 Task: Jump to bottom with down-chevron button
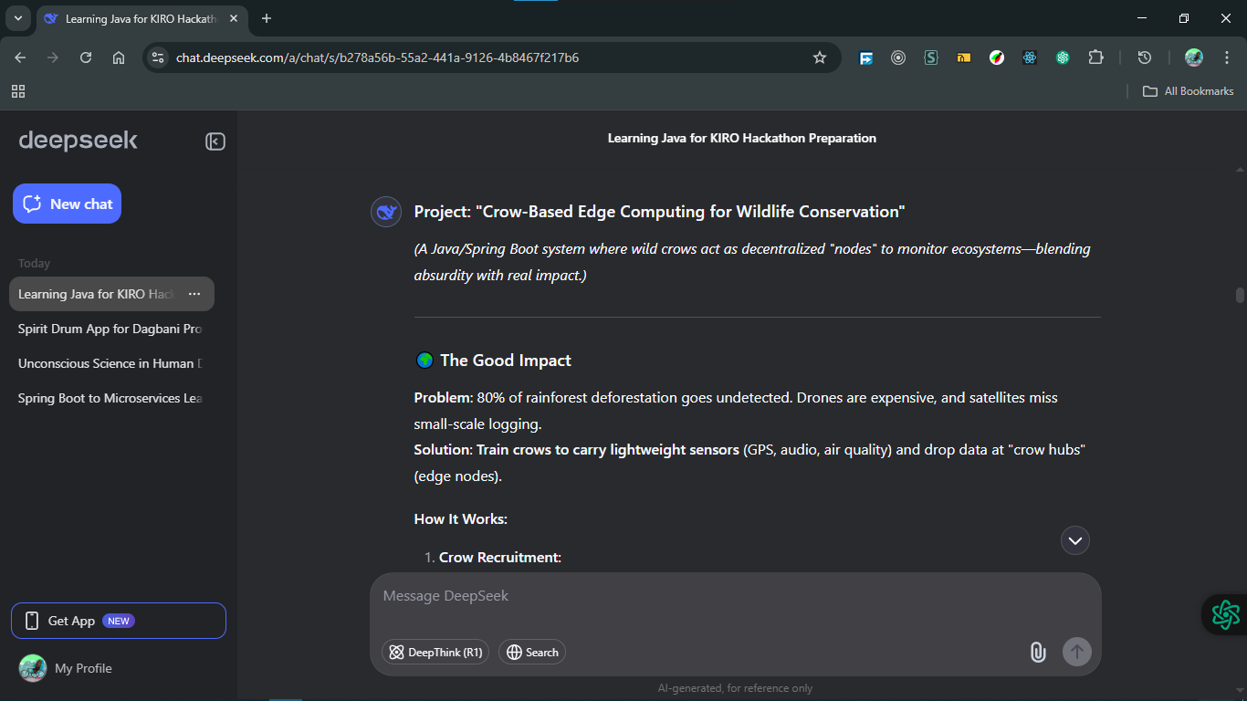(1075, 540)
